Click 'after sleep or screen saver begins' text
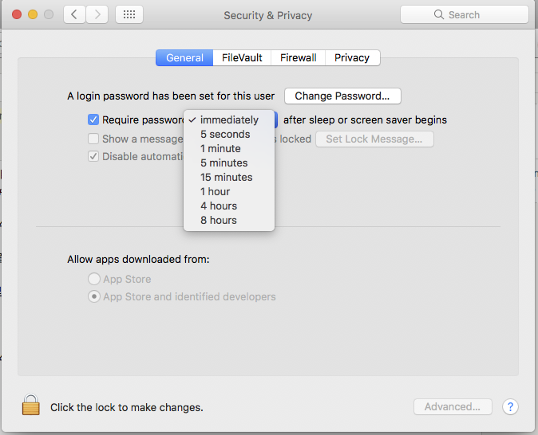The width and height of the screenshot is (538, 435). pos(365,120)
